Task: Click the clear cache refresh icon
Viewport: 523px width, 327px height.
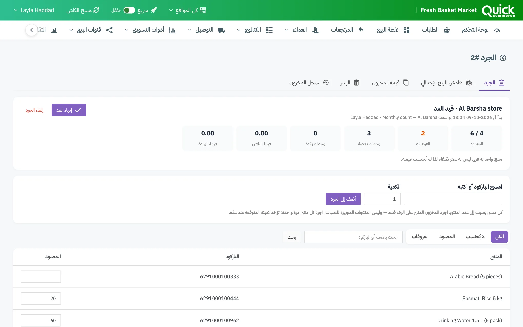Action: click(96, 10)
